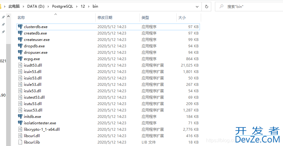This screenshot has width=283, height=146.
Task: Click the icudt53.dll file icon
Action: pos(20,65)
